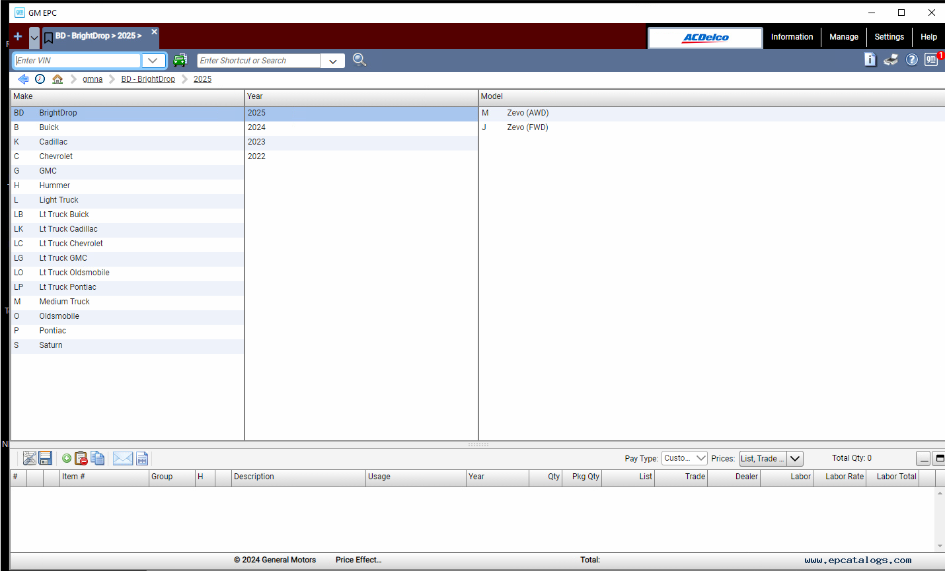Select Lt Truck Buick make

[128, 215]
